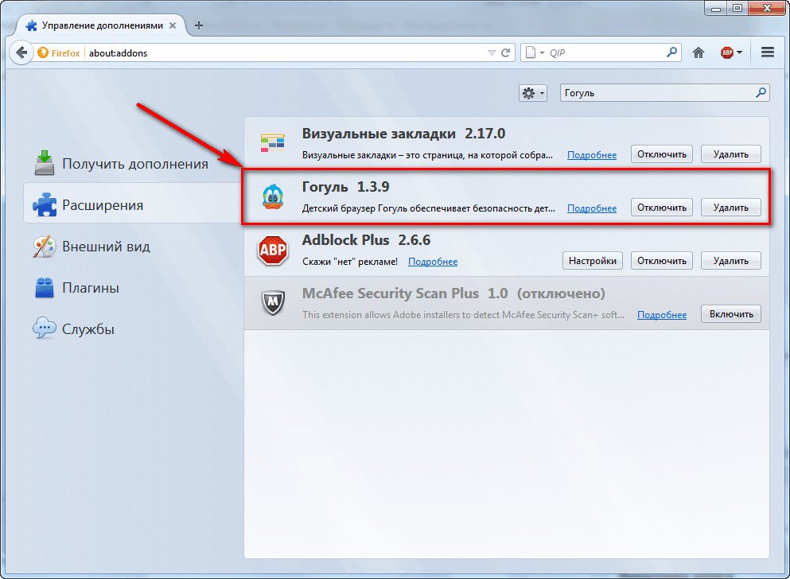
Task: Click the Гогуль 1.3.9 title
Action: coord(345,187)
